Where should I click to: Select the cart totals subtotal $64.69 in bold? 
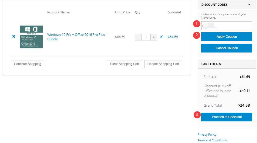(x=245, y=77)
